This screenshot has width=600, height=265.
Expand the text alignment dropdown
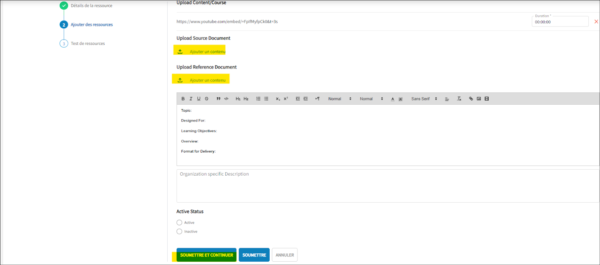click(x=447, y=99)
